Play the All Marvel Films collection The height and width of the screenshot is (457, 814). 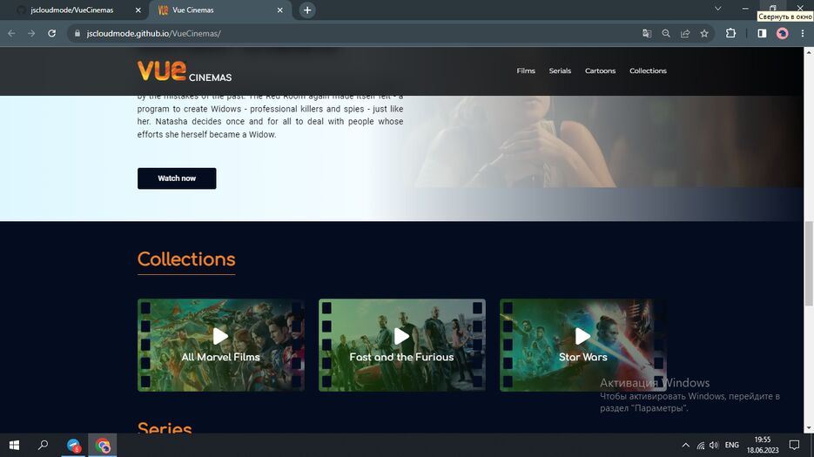220,336
